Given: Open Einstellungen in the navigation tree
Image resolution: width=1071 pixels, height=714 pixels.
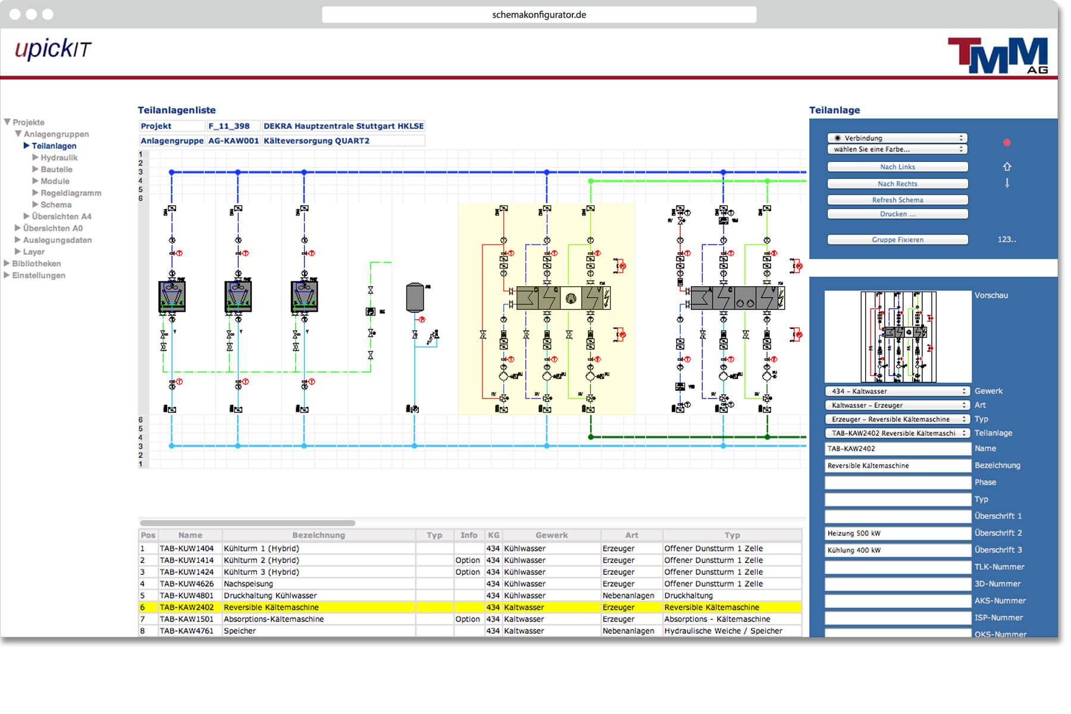Looking at the screenshot, I should [x=39, y=275].
